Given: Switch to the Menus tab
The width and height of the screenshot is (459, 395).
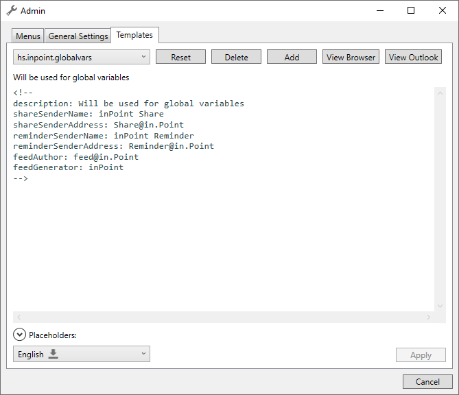Looking at the screenshot, I should click(x=28, y=36).
